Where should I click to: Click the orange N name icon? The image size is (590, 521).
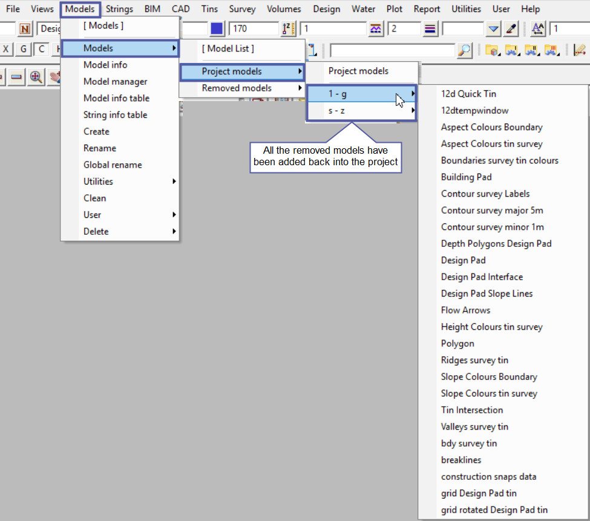25,28
